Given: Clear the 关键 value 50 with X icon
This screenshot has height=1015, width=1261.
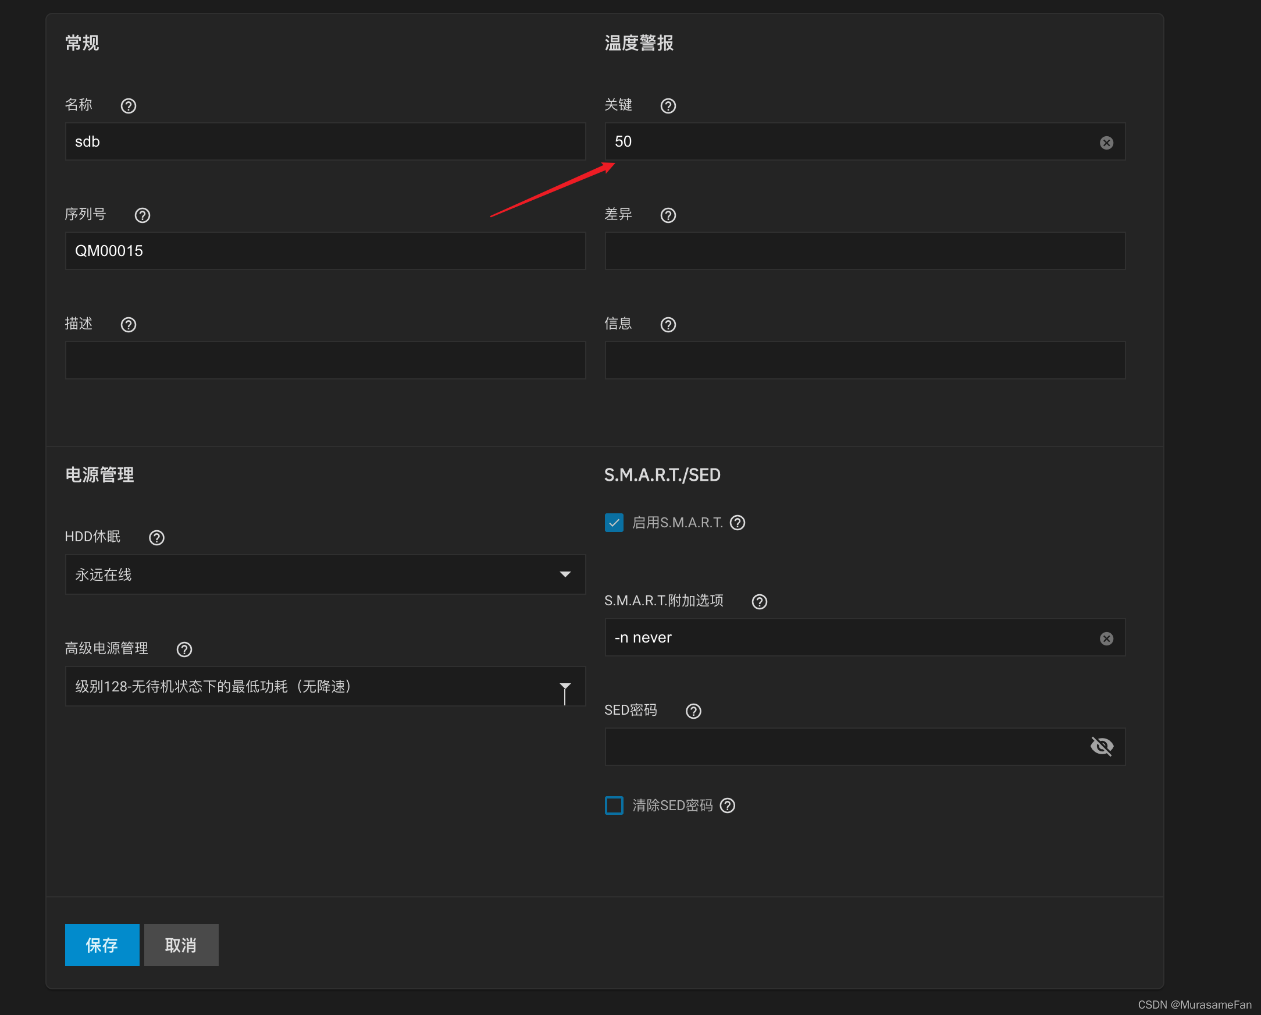Looking at the screenshot, I should pos(1106,143).
